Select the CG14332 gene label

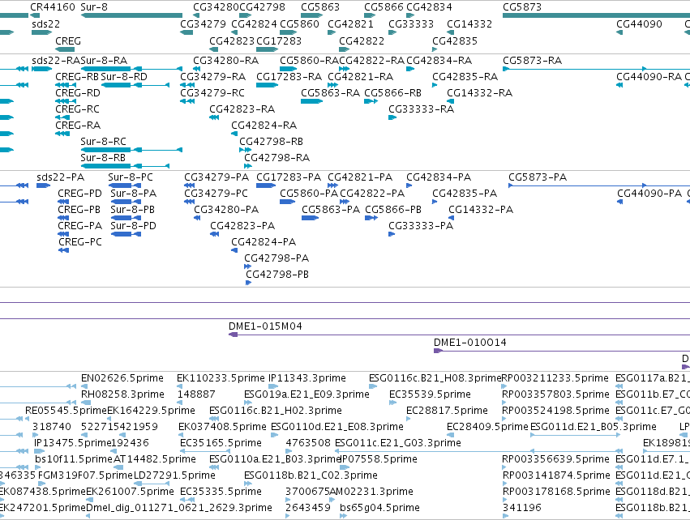click(x=469, y=24)
